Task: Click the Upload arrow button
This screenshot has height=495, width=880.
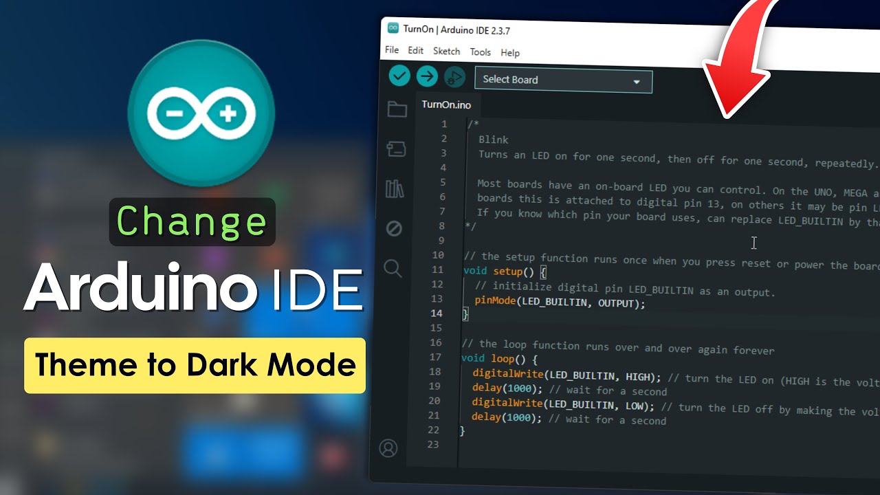Action: point(427,76)
